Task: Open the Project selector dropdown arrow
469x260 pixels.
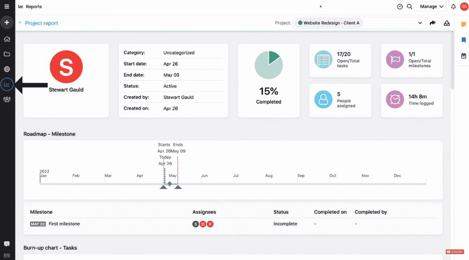Action: (420, 23)
